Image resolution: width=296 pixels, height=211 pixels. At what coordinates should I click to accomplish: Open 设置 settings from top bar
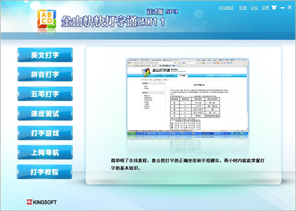pos(265,8)
